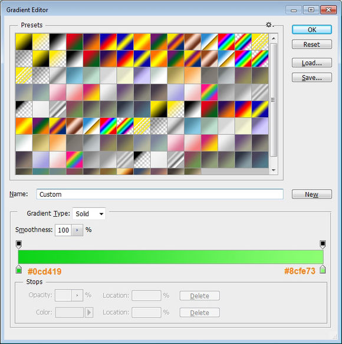Select the left opacity stop above gradient

[19, 244]
